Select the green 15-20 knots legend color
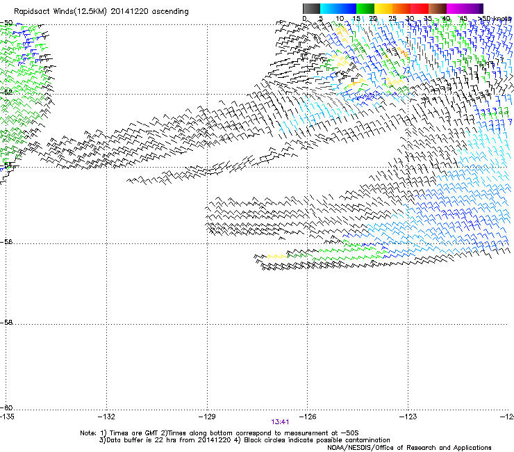Image resolution: width=514 pixels, height=452 pixels. point(365,8)
